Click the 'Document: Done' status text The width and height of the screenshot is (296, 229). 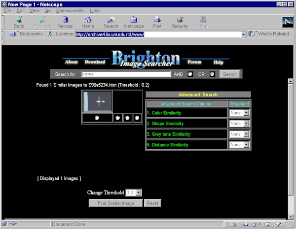69,224
